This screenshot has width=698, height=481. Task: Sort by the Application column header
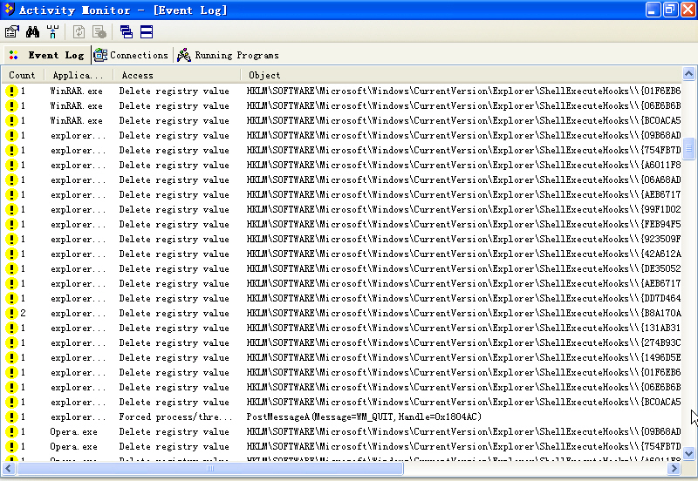[x=79, y=75]
